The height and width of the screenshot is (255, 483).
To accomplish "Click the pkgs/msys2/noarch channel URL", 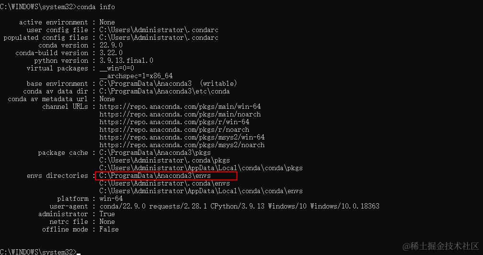I will 182,145.
